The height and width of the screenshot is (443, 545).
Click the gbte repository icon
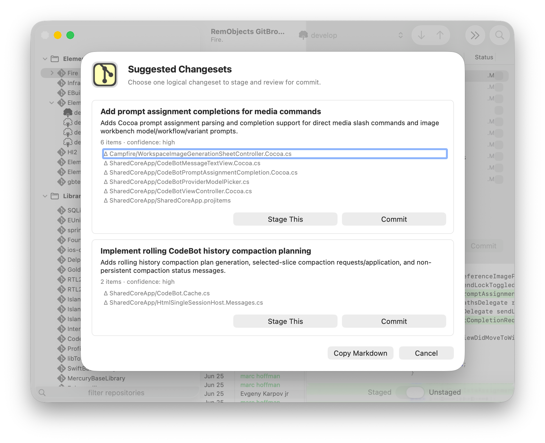(61, 182)
